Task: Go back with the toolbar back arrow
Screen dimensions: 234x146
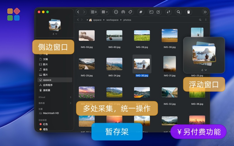Action: 78,12
